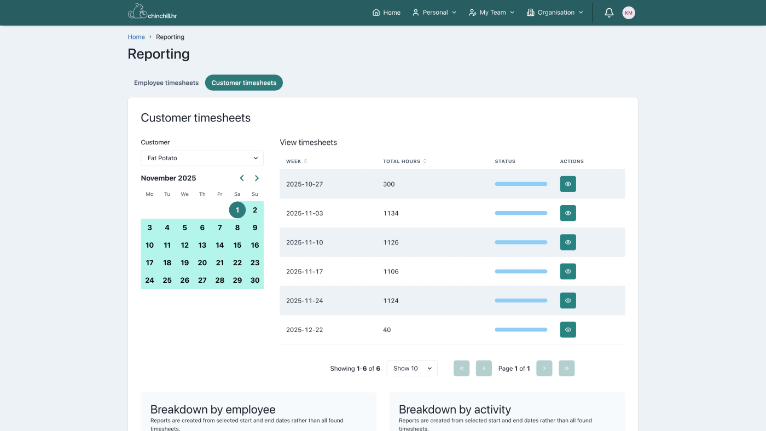Click total hours value 1134
The width and height of the screenshot is (766, 431).
[x=391, y=213]
